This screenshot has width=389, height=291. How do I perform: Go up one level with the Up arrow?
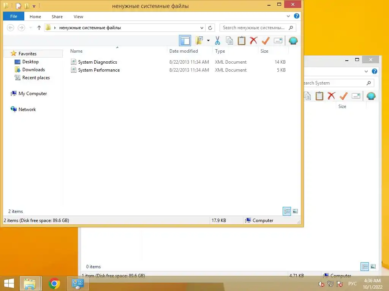(x=39, y=28)
